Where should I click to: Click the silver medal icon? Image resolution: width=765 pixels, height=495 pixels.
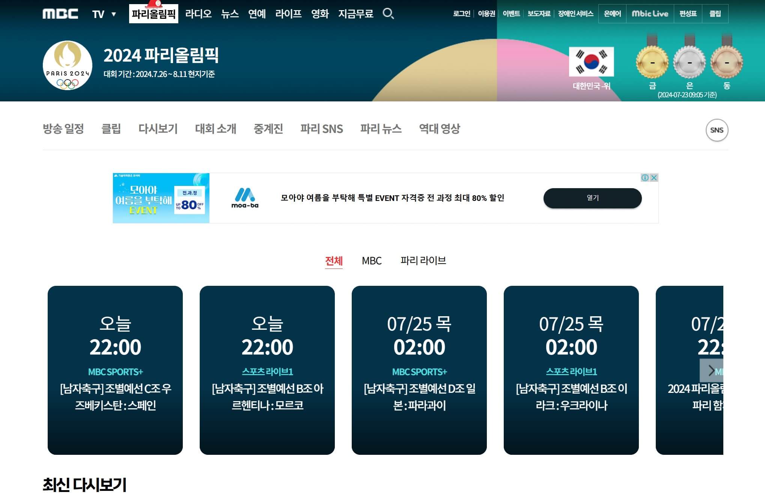click(690, 62)
